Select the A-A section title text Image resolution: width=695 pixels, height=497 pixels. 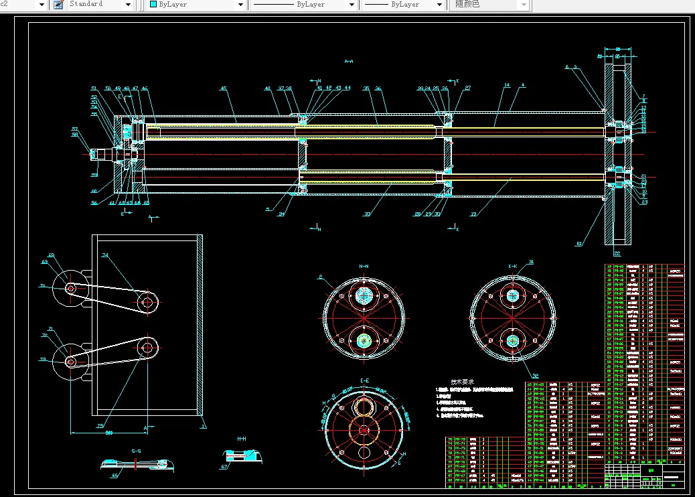[x=348, y=62]
